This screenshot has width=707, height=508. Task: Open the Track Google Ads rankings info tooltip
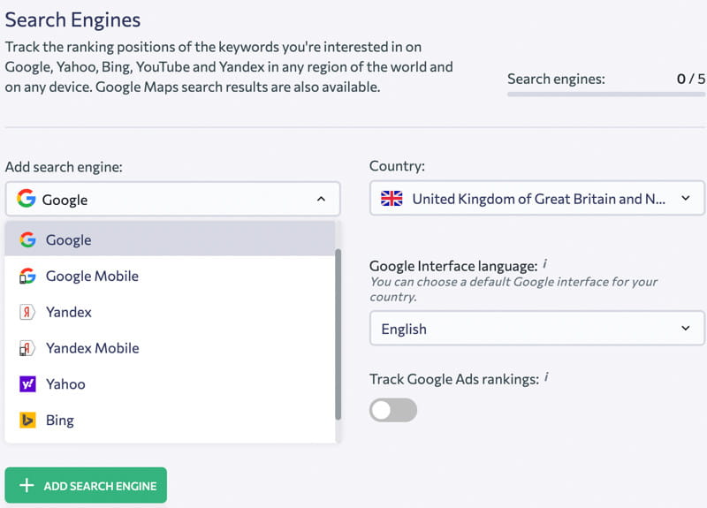[546, 376]
